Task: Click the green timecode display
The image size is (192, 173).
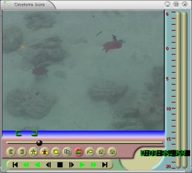Action: (165, 153)
